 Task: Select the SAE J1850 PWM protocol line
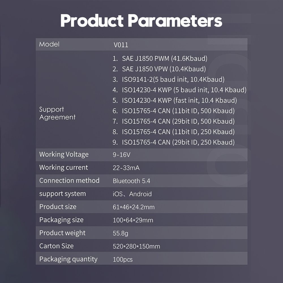[x=160, y=59]
